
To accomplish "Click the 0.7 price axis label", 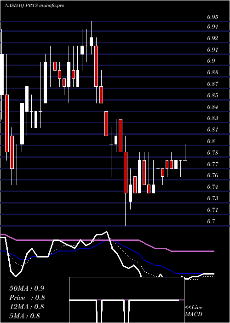I will pos(211,221).
